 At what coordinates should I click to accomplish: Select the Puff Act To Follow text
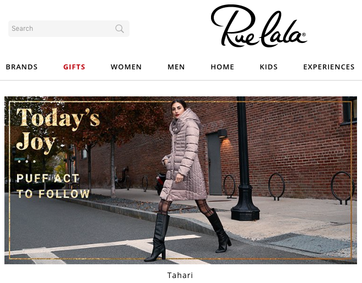pos(53,186)
